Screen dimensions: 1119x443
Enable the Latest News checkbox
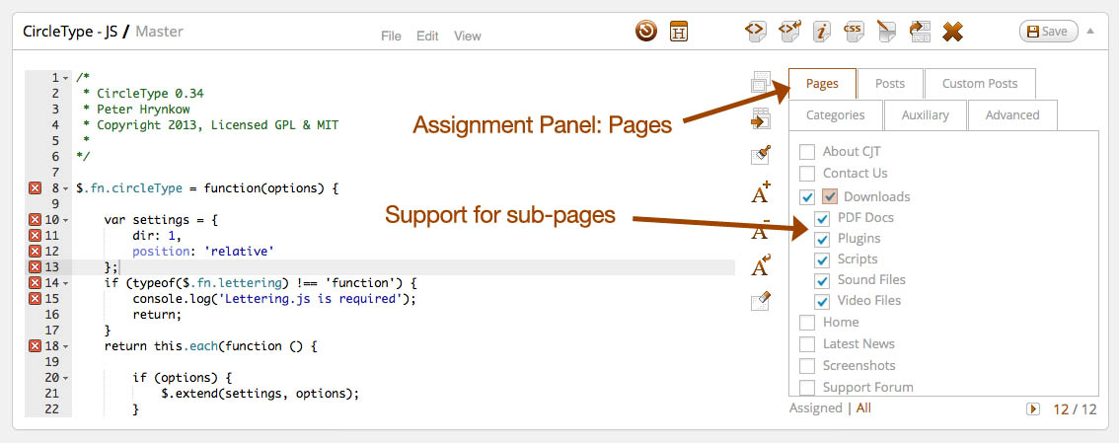pyautogui.click(x=807, y=344)
